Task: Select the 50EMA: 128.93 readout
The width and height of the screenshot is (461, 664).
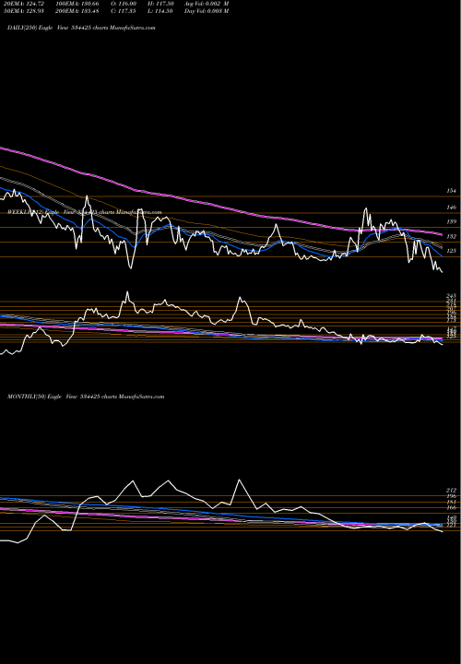Action: [x=24, y=11]
